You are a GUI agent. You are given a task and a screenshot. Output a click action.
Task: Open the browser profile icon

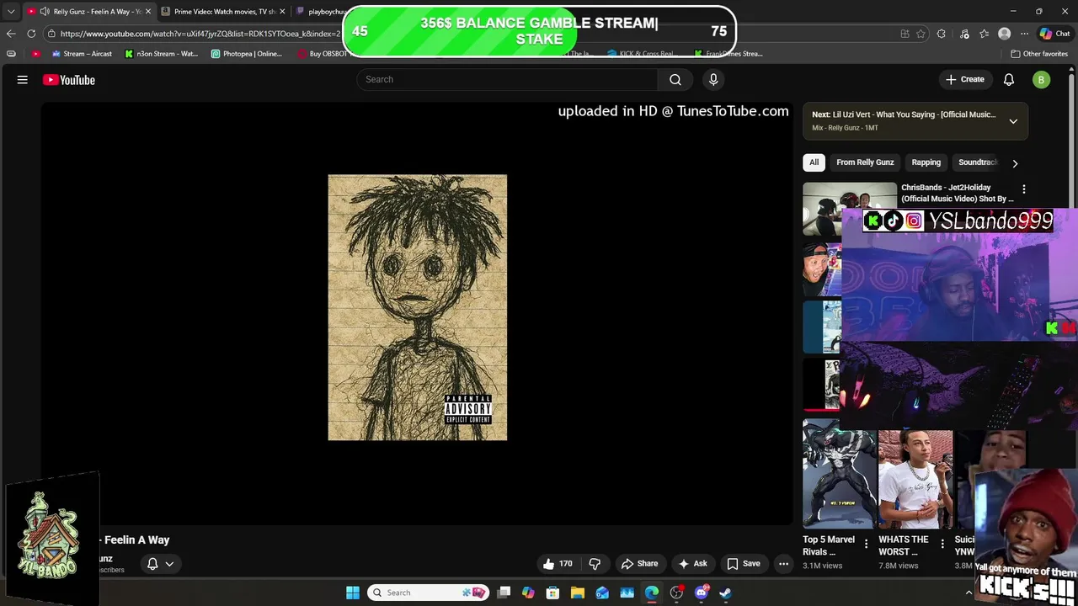point(1004,34)
